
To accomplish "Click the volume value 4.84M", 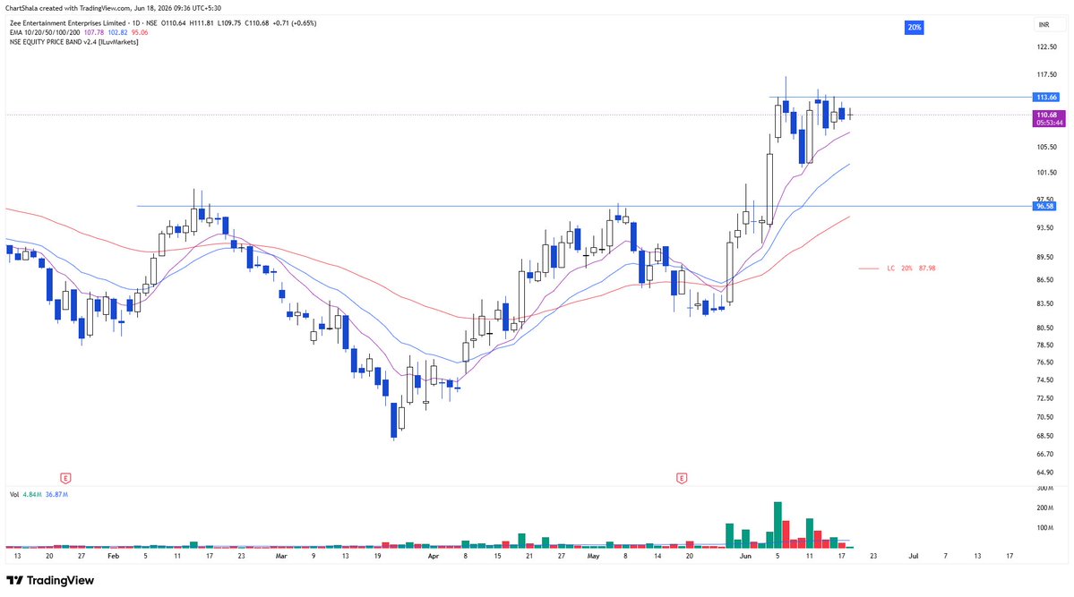I will coord(32,494).
